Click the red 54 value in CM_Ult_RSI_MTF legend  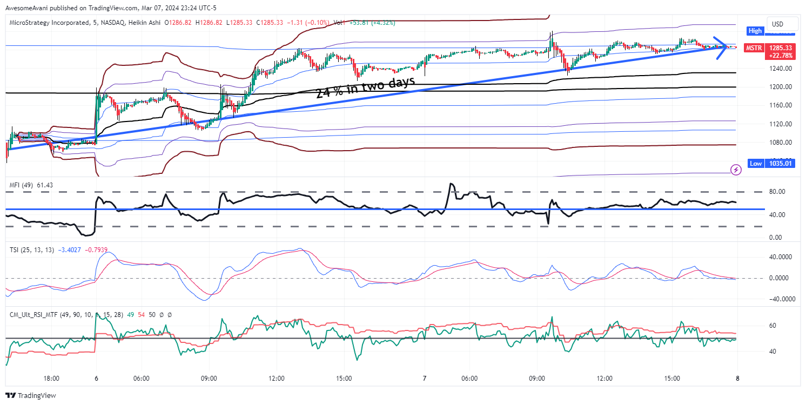click(142, 314)
